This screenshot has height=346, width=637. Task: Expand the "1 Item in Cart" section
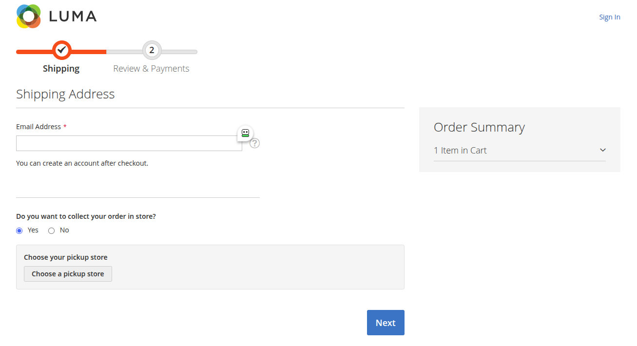(520, 151)
